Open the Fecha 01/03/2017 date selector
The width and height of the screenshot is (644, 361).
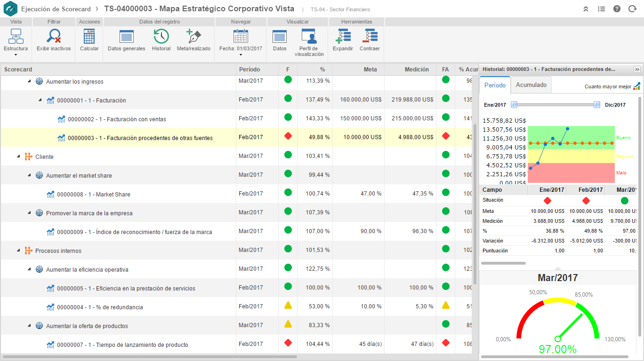point(241,41)
